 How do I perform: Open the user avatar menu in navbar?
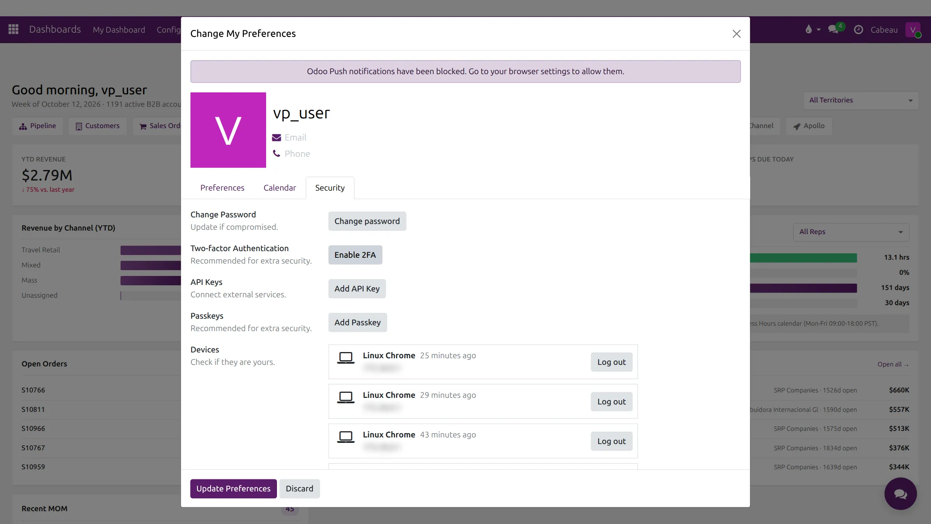click(x=913, y=29)
